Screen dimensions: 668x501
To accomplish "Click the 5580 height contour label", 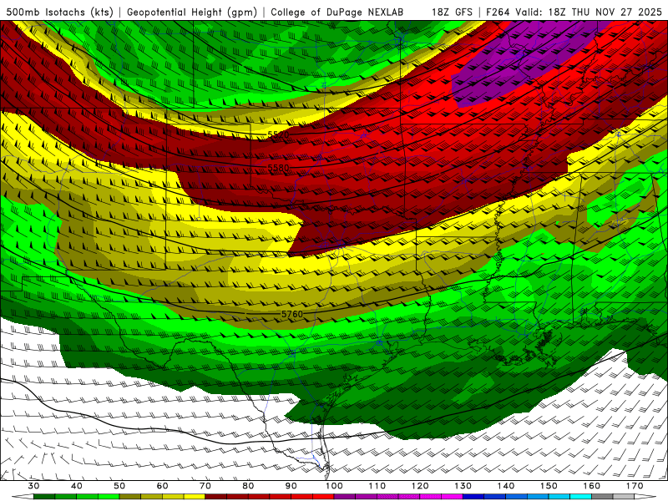I will 279,168.
